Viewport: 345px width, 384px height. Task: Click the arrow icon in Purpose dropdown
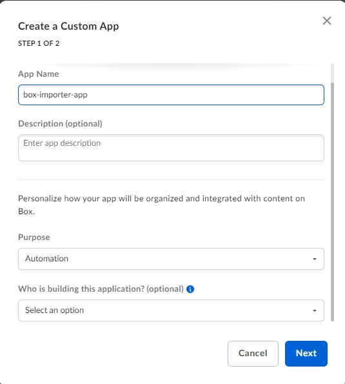[x=315, y=259]
